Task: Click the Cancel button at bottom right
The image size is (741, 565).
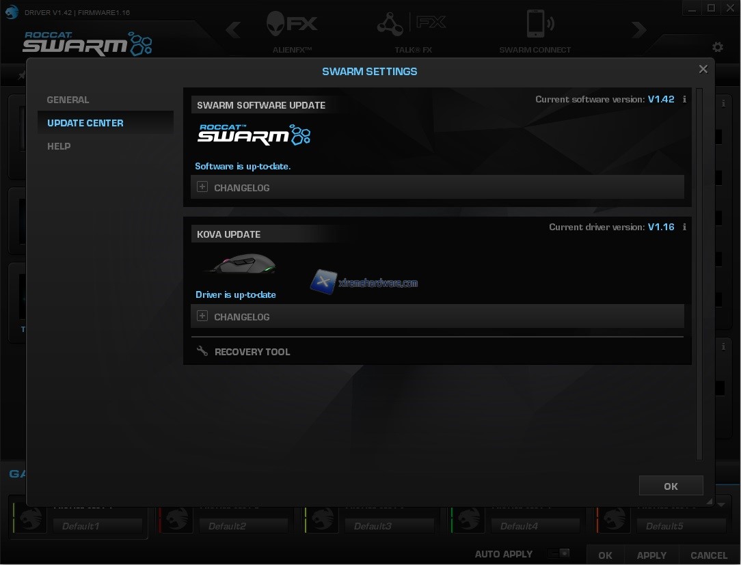Action: (x=708, y=555)
